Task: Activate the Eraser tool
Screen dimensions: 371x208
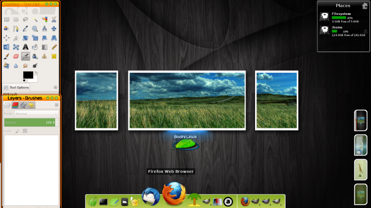Action: (16, 56)
